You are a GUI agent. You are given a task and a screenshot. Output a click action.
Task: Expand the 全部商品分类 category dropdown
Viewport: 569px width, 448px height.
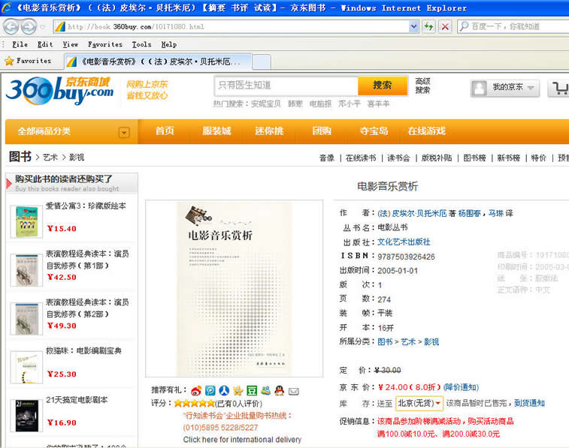[x=124, y=133]
